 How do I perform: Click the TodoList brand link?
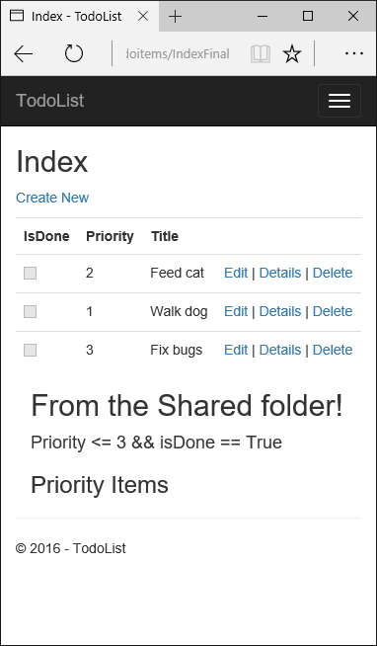[49, 101]
